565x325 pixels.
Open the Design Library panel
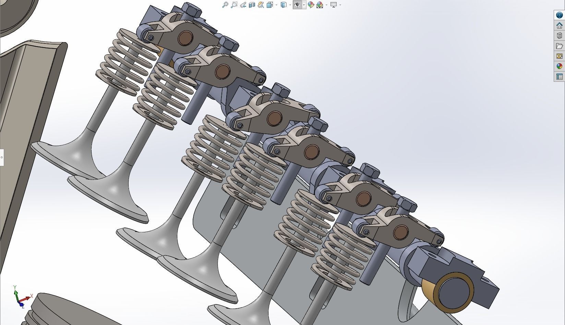coord(559,35)
